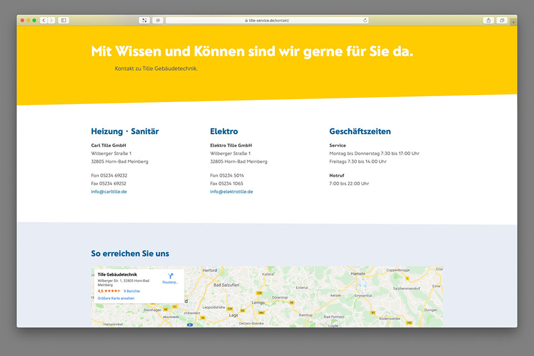Go back using Safari's back arrow
The width and height of the screenshot is (534, 356).
43,21
